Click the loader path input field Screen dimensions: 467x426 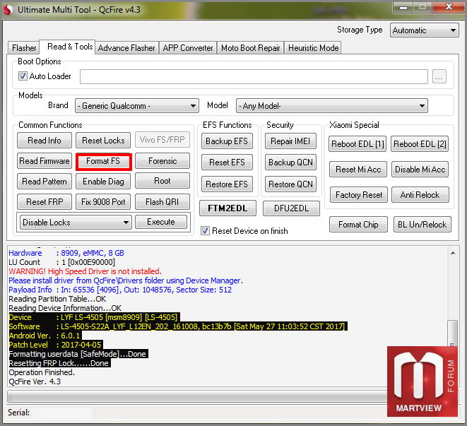[254, 76]
